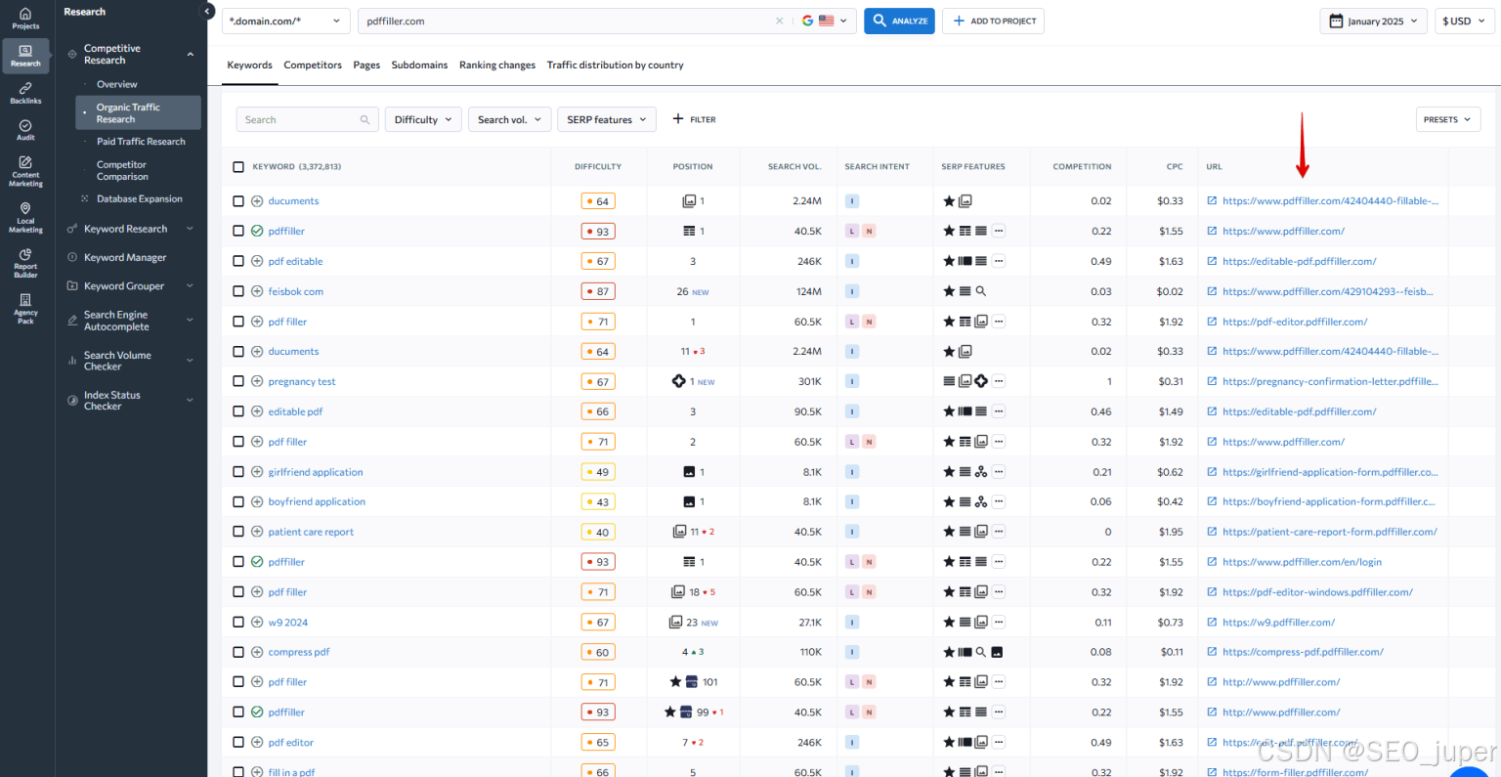Open Paid Traffic Research menu item

click(x=141, y=142)
